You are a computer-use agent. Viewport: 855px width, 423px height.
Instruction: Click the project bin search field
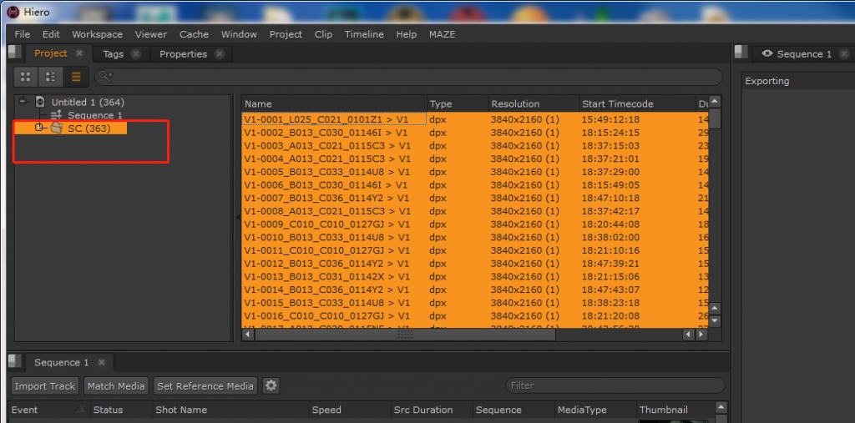[x=409, y=77]
